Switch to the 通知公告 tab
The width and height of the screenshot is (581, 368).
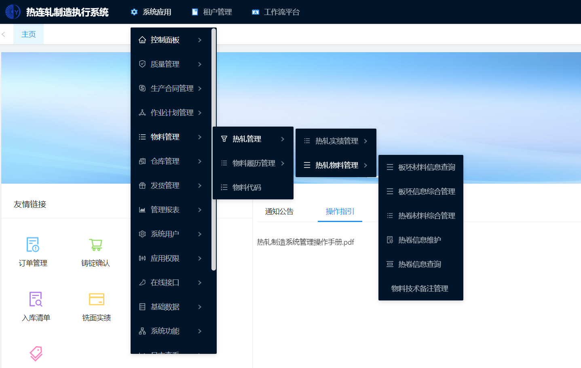[279, 211]
